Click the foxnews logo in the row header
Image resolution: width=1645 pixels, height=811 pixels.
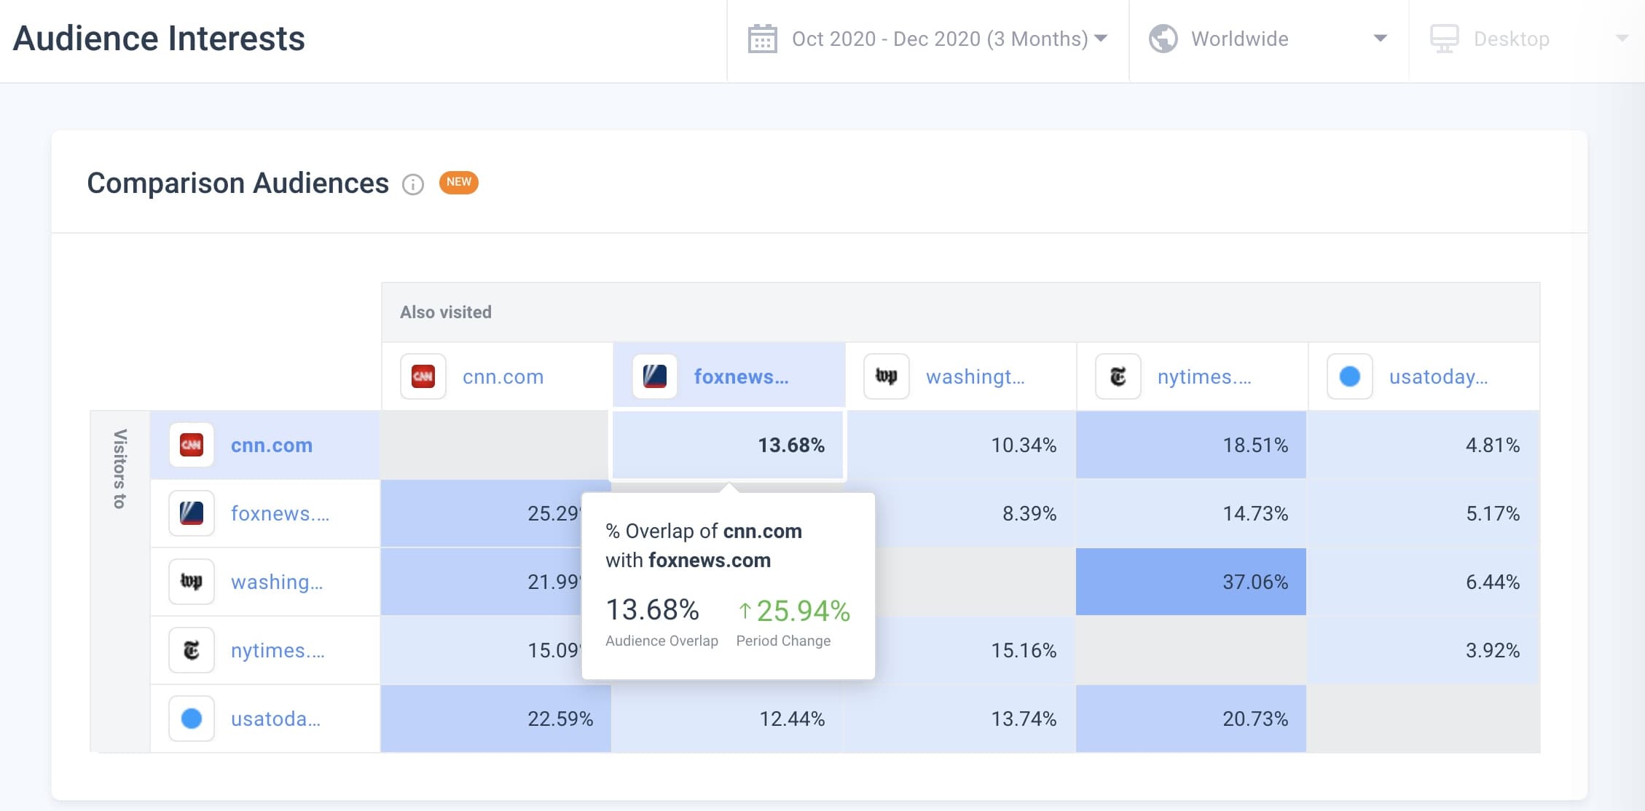192,513
